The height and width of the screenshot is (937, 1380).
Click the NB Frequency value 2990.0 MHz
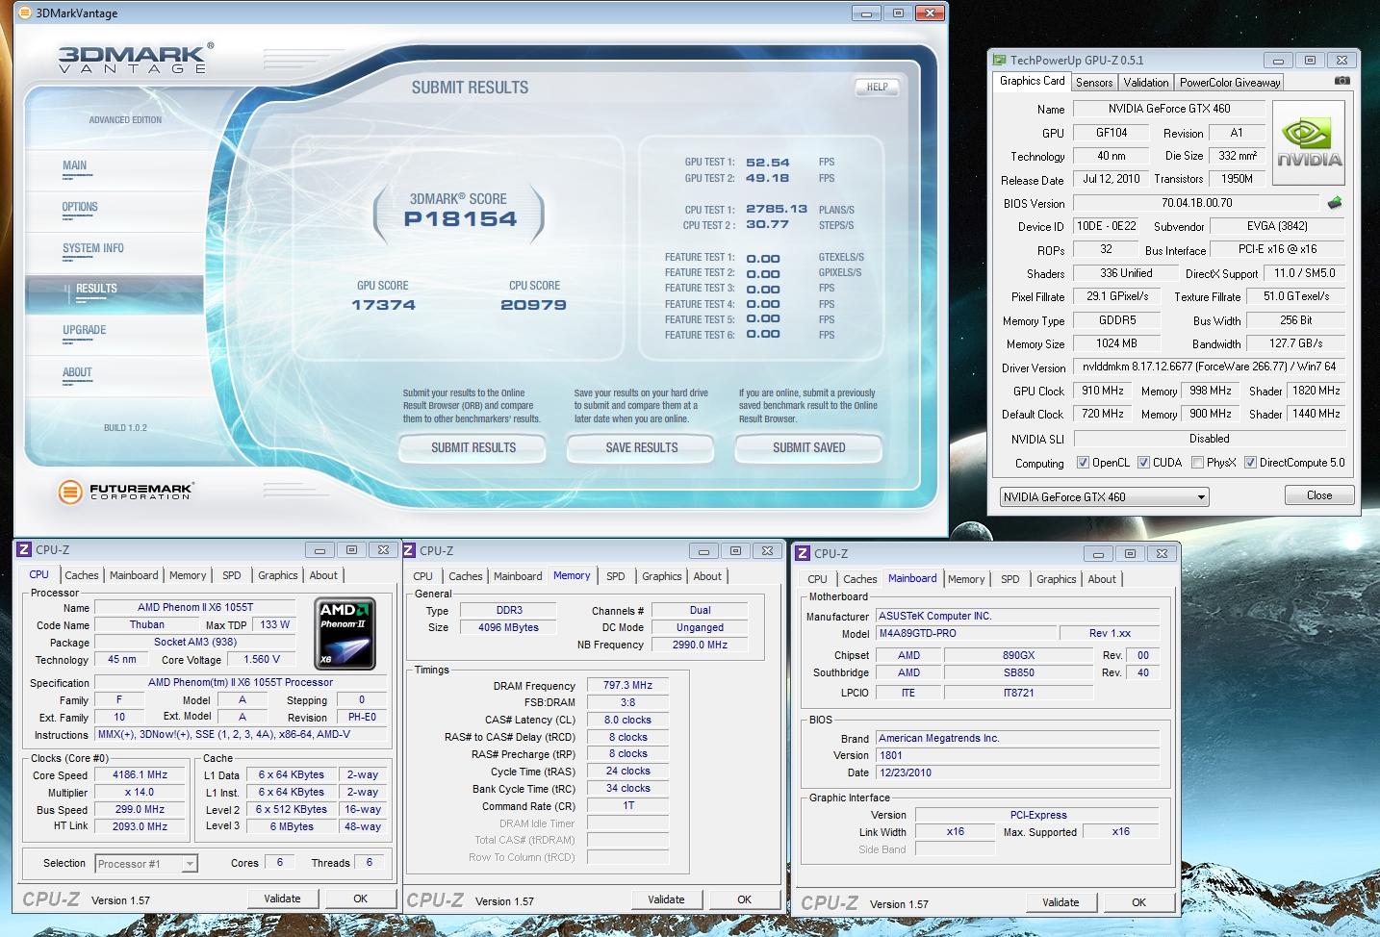[x=700, y=645]
